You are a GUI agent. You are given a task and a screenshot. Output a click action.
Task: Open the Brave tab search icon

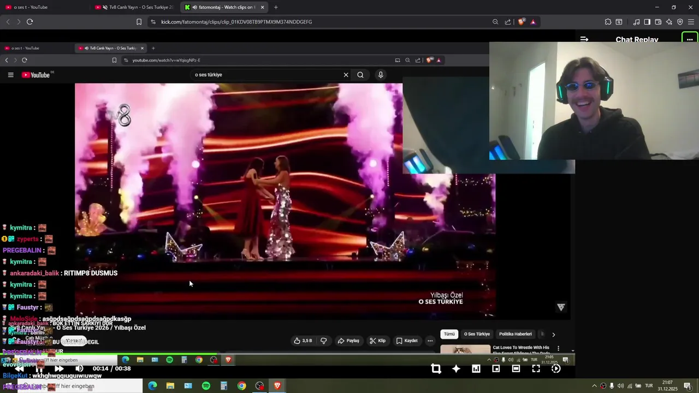(x=619, y=22)
